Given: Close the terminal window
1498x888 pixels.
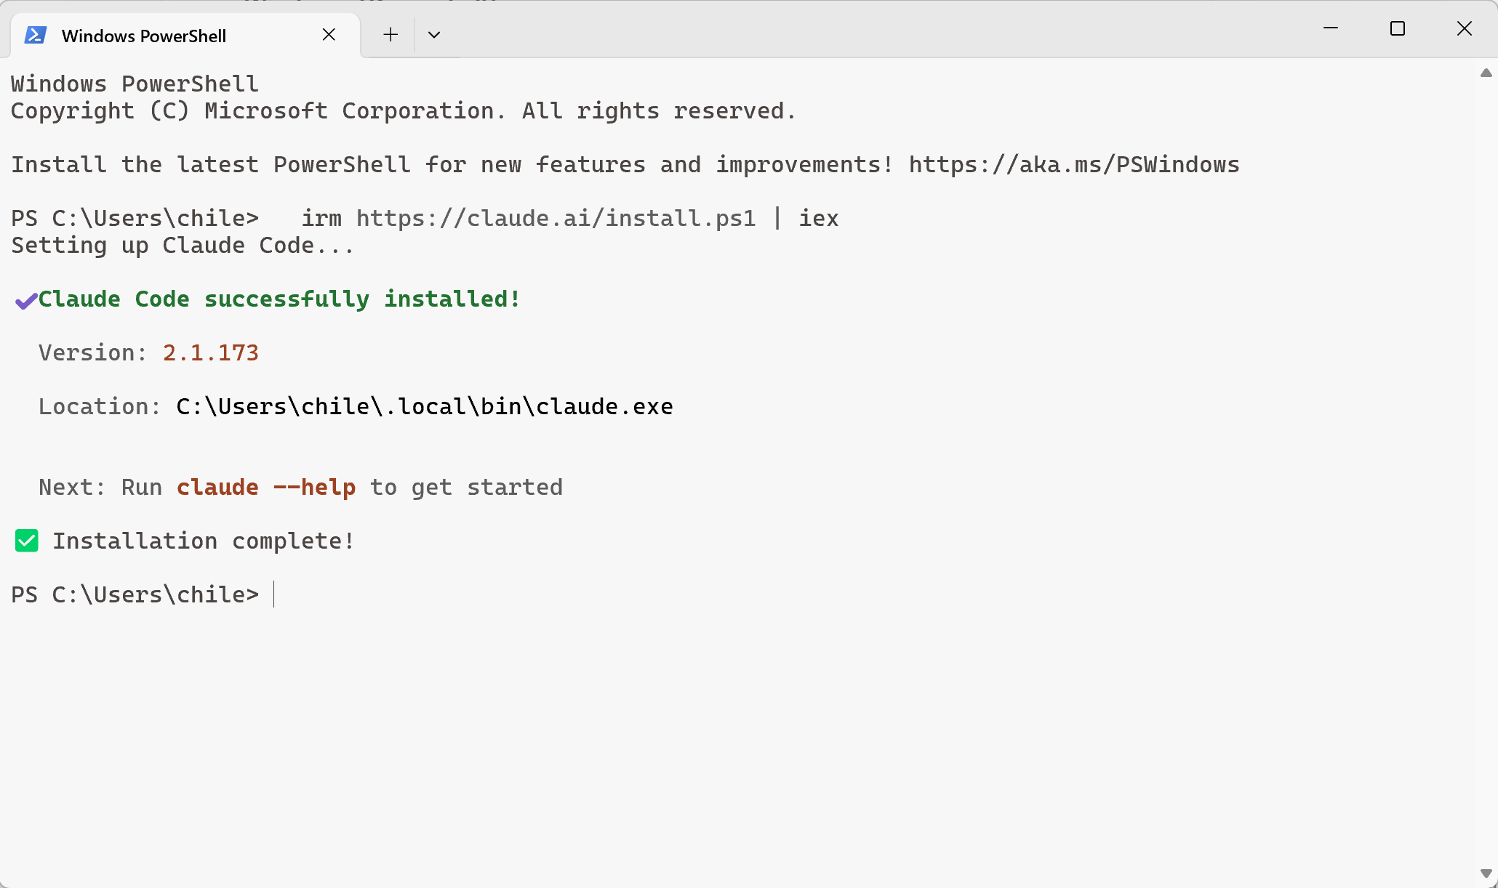Looking at the screenshot, I should pyautogui.click(x=1465, y=28).
